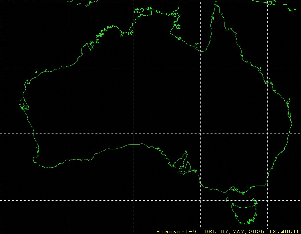Click King Island northwest of Tasmania

pyautogui.click(x=227, y=200)
